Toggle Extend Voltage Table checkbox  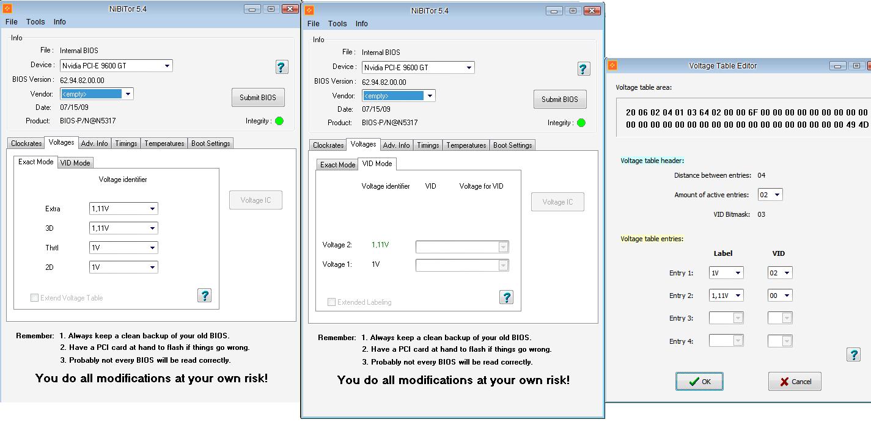tap(34, 298)
